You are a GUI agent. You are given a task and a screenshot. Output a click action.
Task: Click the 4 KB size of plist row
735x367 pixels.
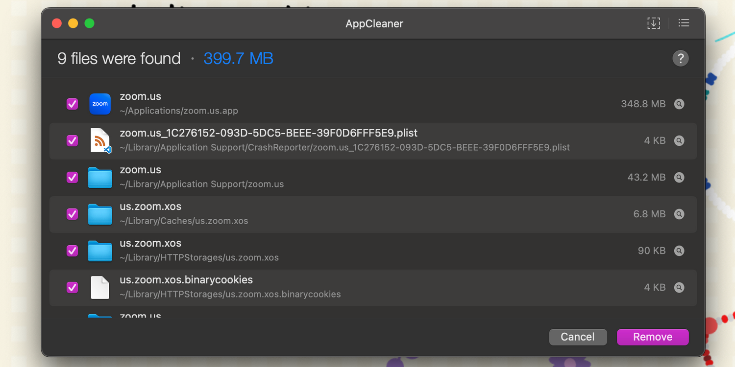pyautogui.click(x=655, y=140)
